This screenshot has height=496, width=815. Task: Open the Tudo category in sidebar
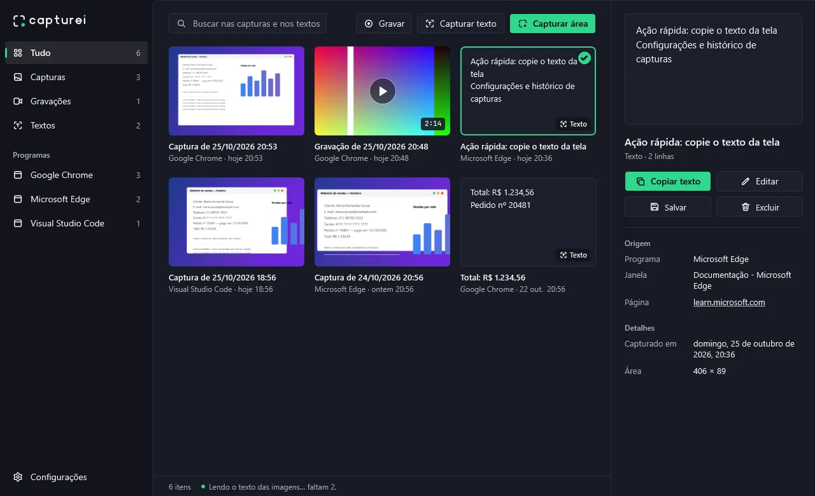pyautogui.click(x=76, y=53)
